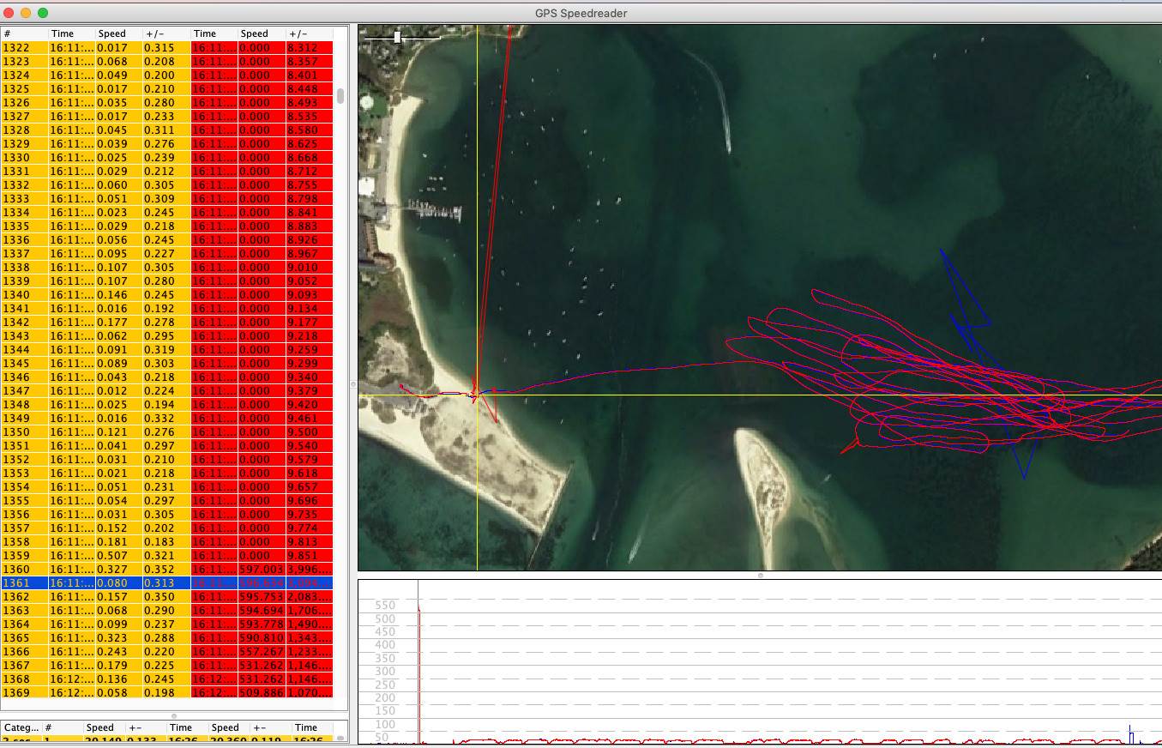Click the 'Categ...' column header in the bottom table
This screenshot has width=1162, height=748.
click(21, 727)
